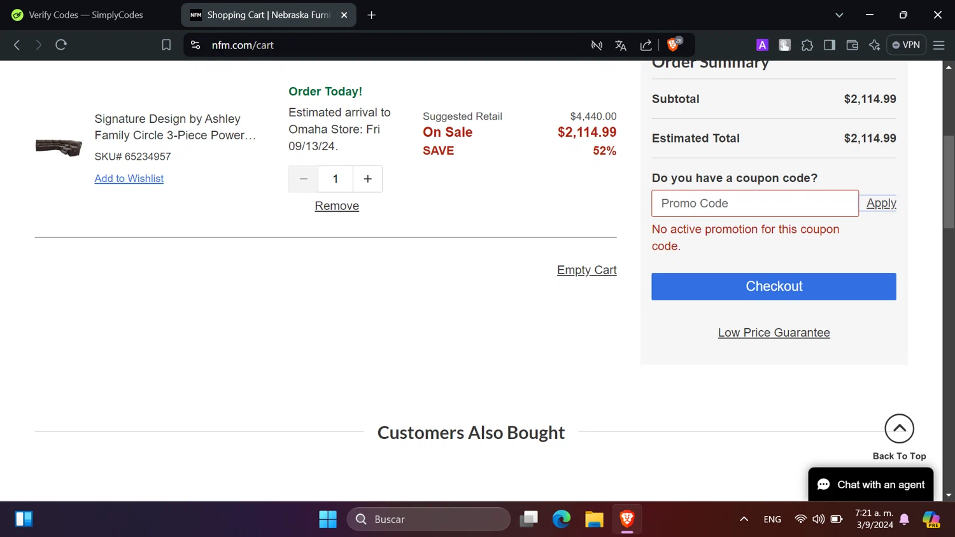Toggle the Brave VPN button
Screen dimensions: 955x537
906,45
